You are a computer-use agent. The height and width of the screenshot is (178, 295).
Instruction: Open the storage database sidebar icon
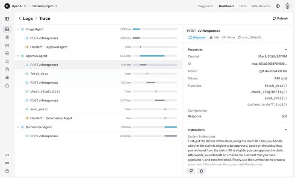point(7,69)
